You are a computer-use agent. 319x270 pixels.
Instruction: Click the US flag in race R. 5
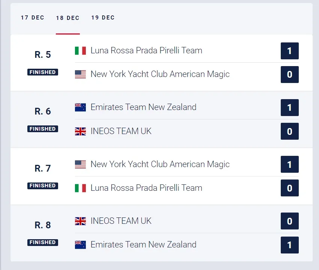point(80,74)
